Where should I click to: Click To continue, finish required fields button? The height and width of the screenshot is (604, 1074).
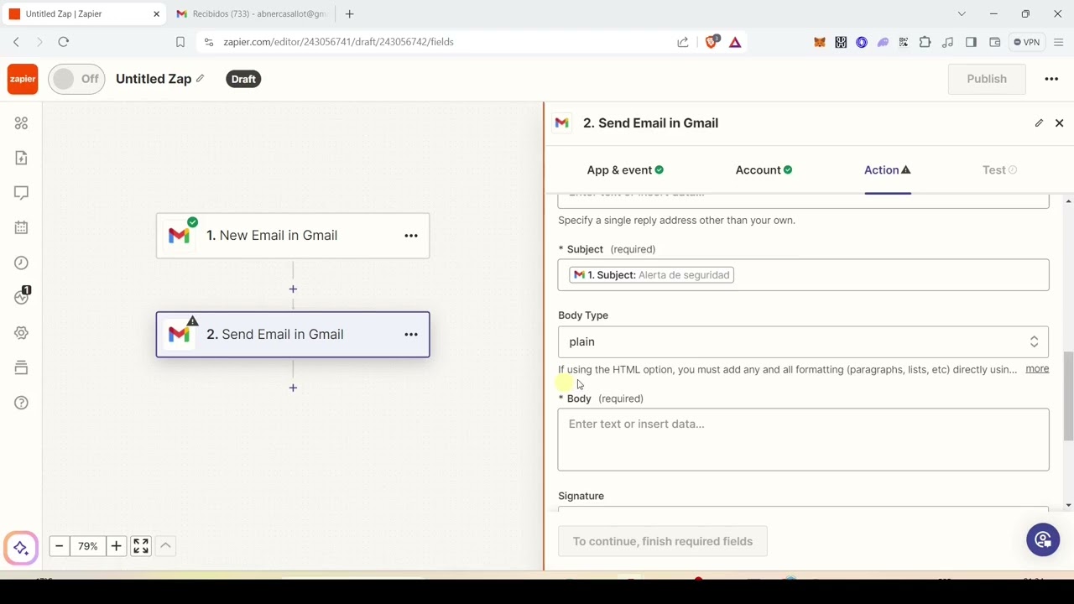[x=663, y=541]
